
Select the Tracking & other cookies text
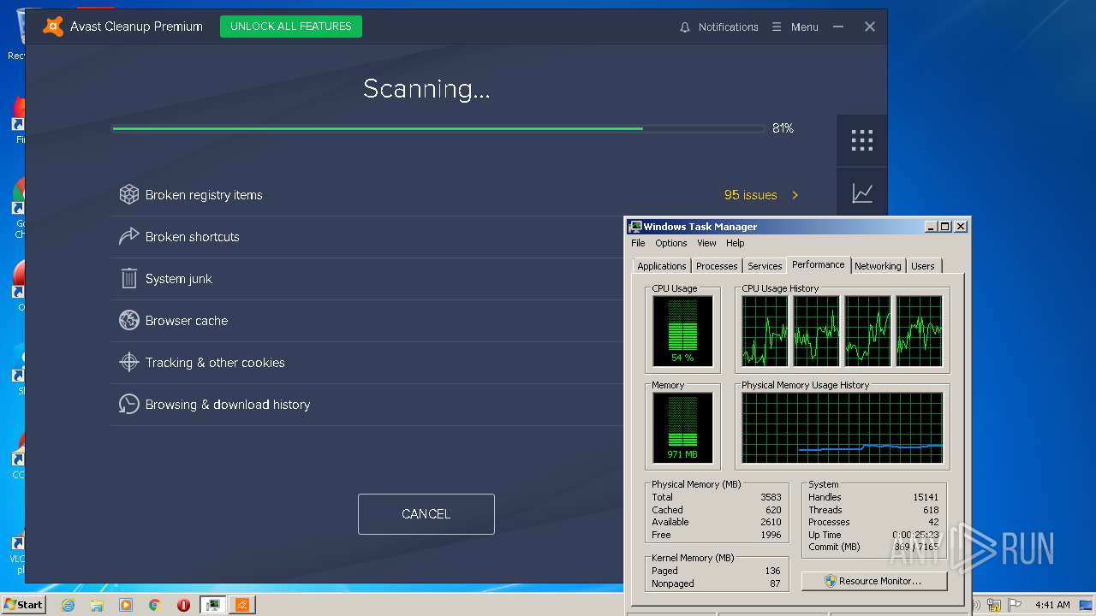(x=215, y=363)
